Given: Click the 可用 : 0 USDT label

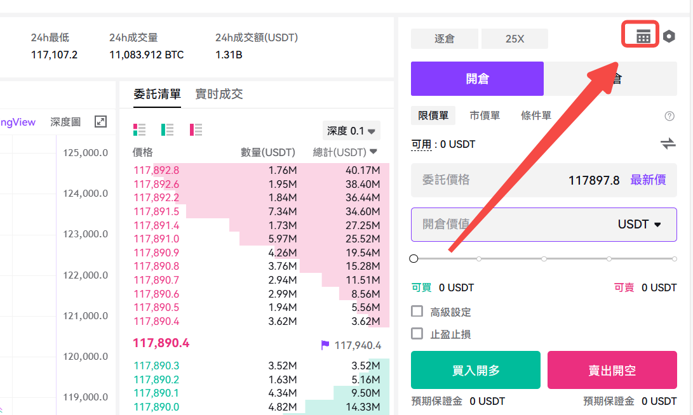Looking at the screenshot, I should tap(443, 145).
